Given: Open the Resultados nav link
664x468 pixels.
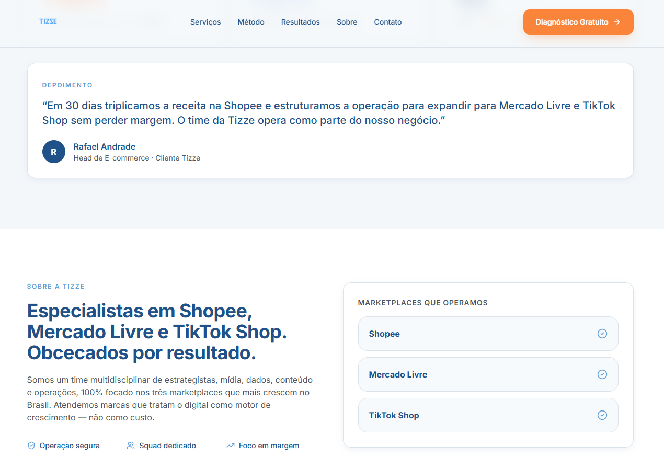Looking at the screenshot, I should pyautogui.click(x=301, y=22).
